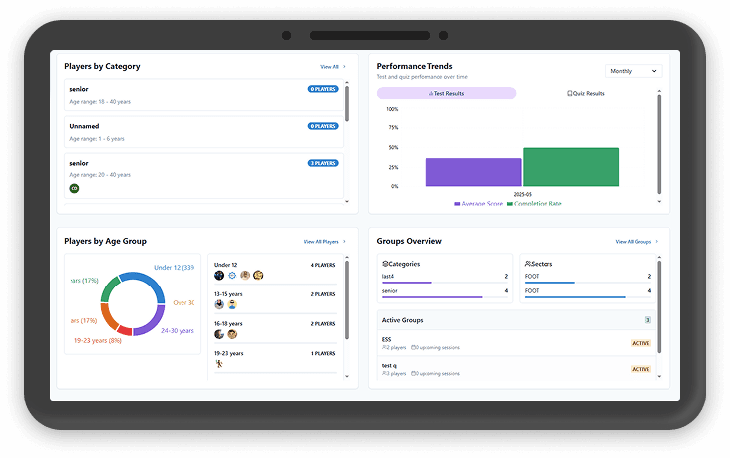Image resolution: width=730 pixels, height=458 pixels.
Task: Click the 2025-05 axis label
Action: click(x=522, y=195)
